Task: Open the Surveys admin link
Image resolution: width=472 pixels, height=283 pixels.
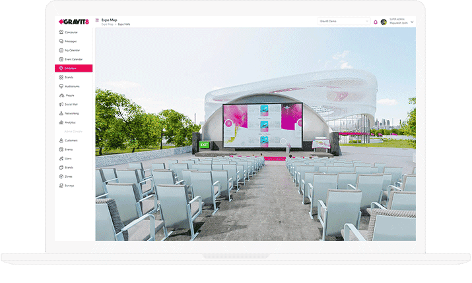Action: point(69,186)
